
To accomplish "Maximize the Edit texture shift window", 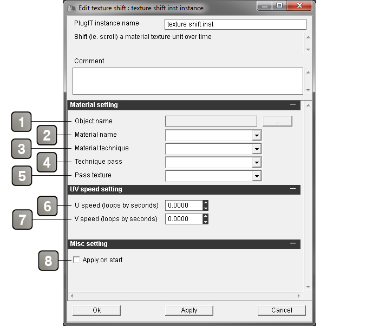I will tap(279, 6).
